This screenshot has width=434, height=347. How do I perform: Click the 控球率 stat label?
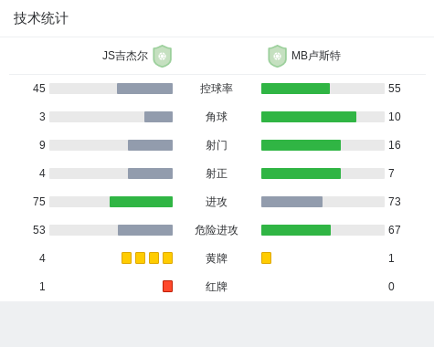click(217, 89)
